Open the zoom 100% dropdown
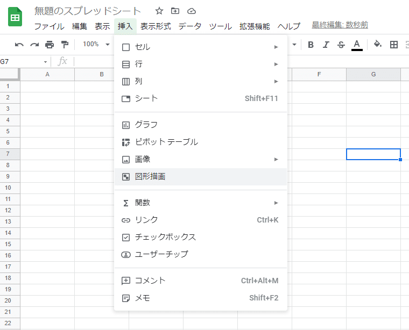The height and width of the screenshot is (330, 409). click(x=96, y=44)
